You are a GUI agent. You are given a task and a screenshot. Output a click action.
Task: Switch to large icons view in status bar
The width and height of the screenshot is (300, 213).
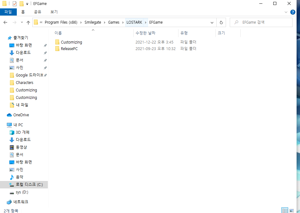(x=292, y=211)
